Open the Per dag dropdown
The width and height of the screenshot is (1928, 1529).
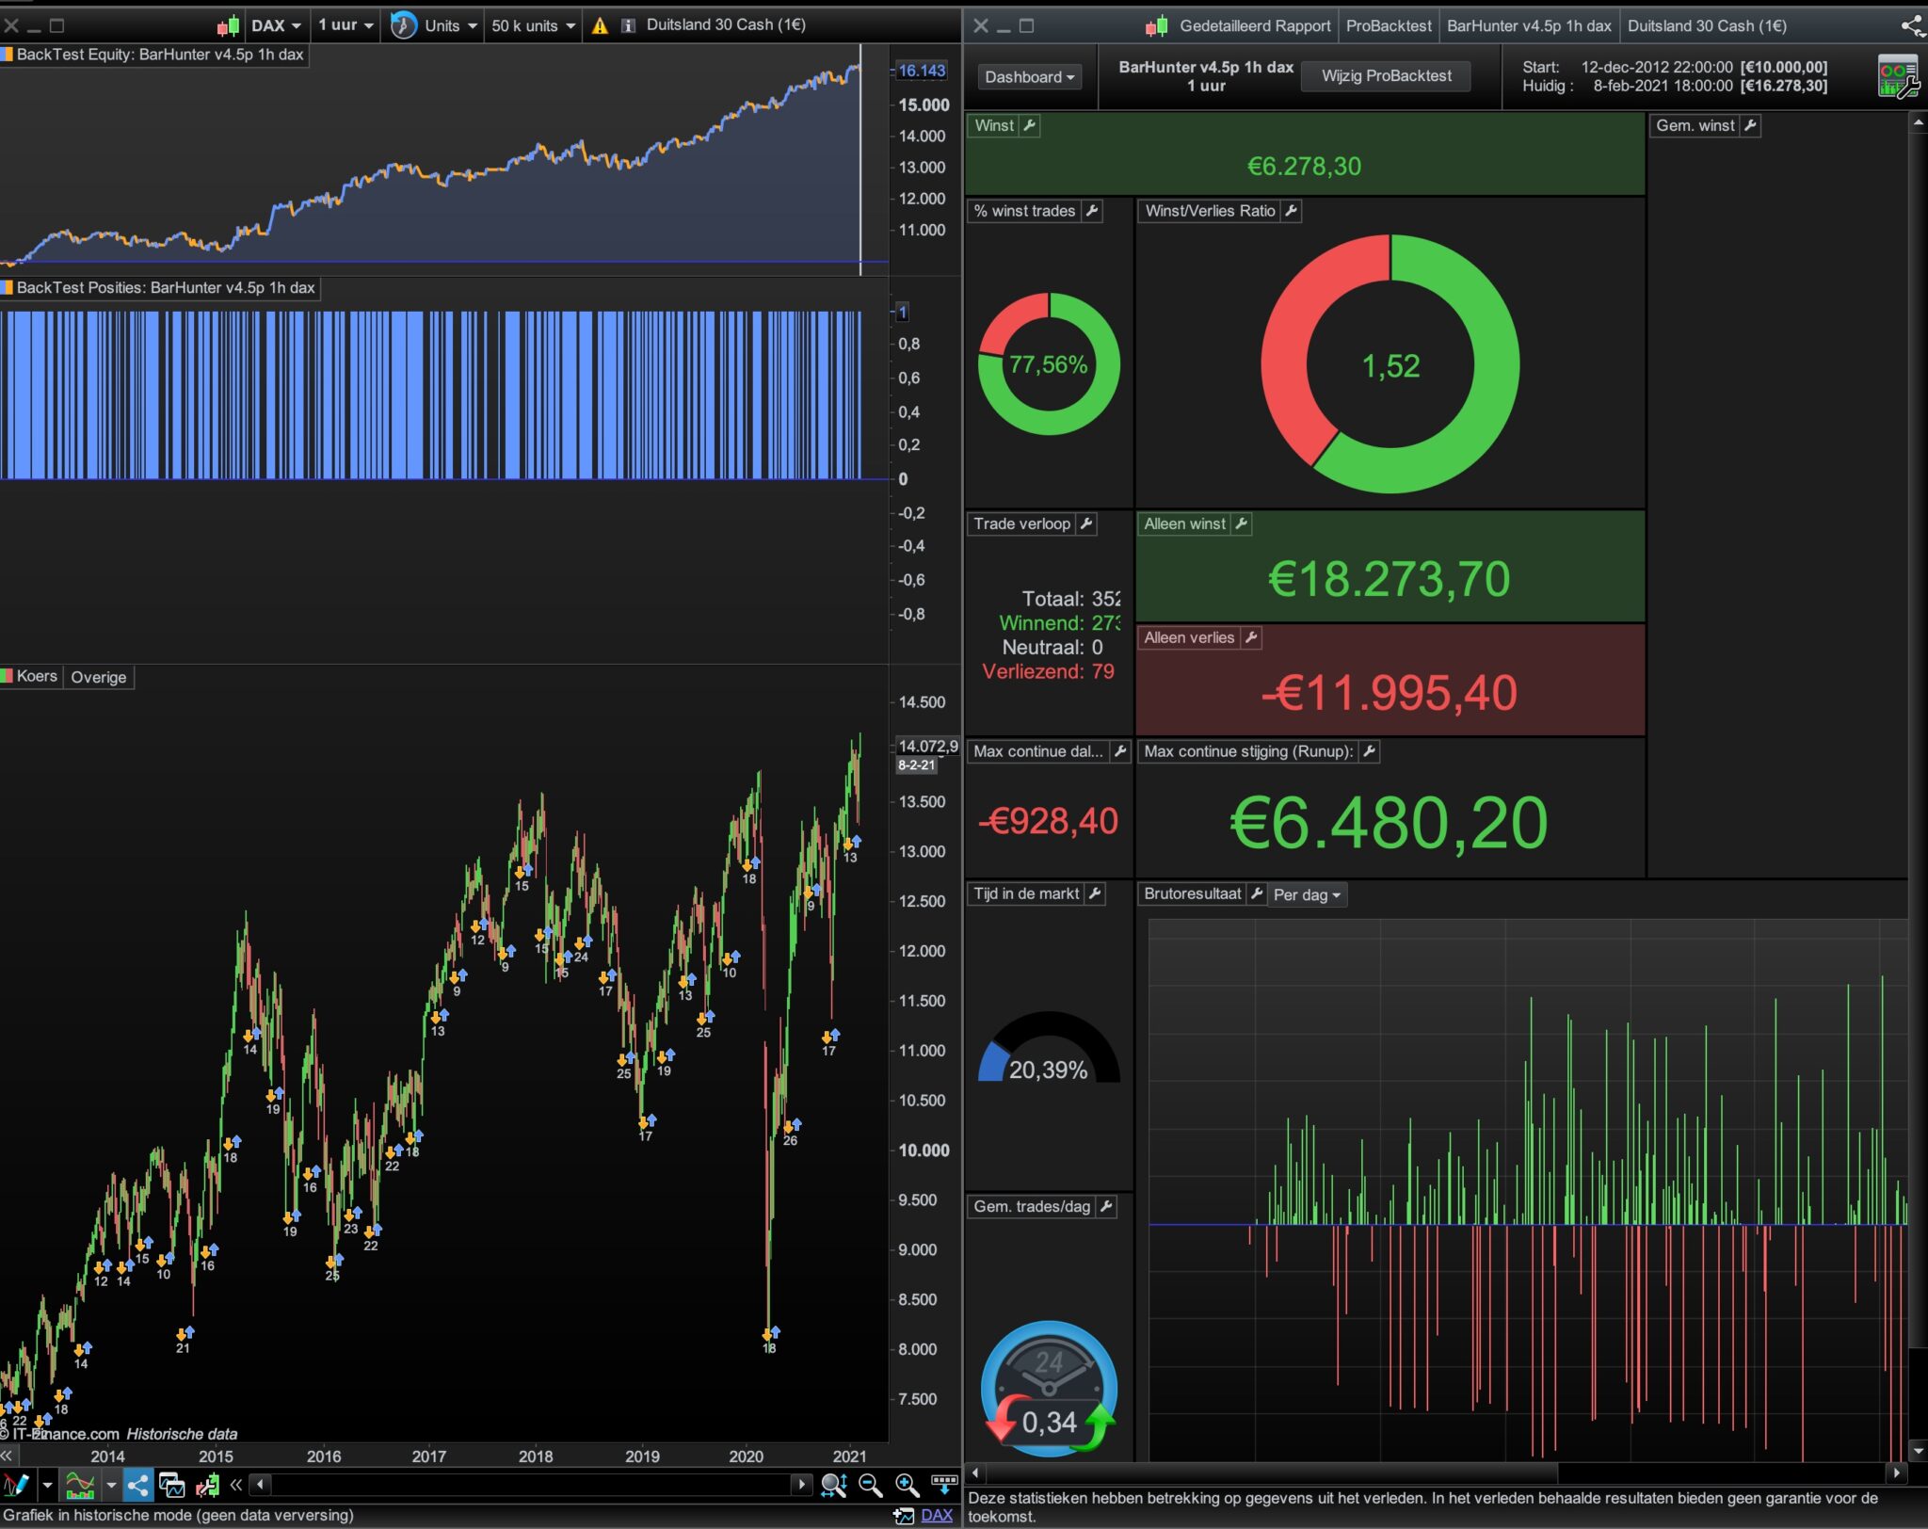(1307, 894)
